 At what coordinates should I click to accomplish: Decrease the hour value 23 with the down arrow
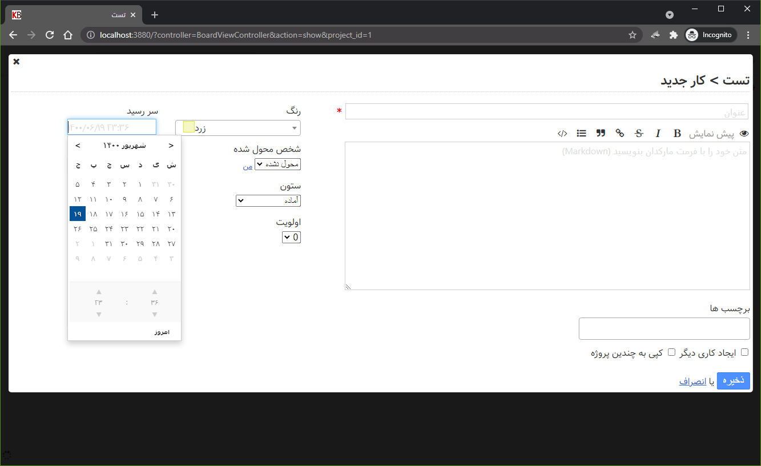(99, 314)
